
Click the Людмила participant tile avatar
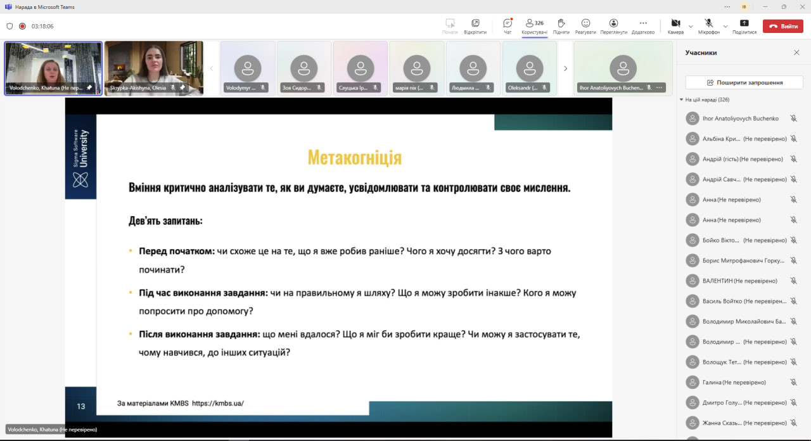(x=473, y=68)
